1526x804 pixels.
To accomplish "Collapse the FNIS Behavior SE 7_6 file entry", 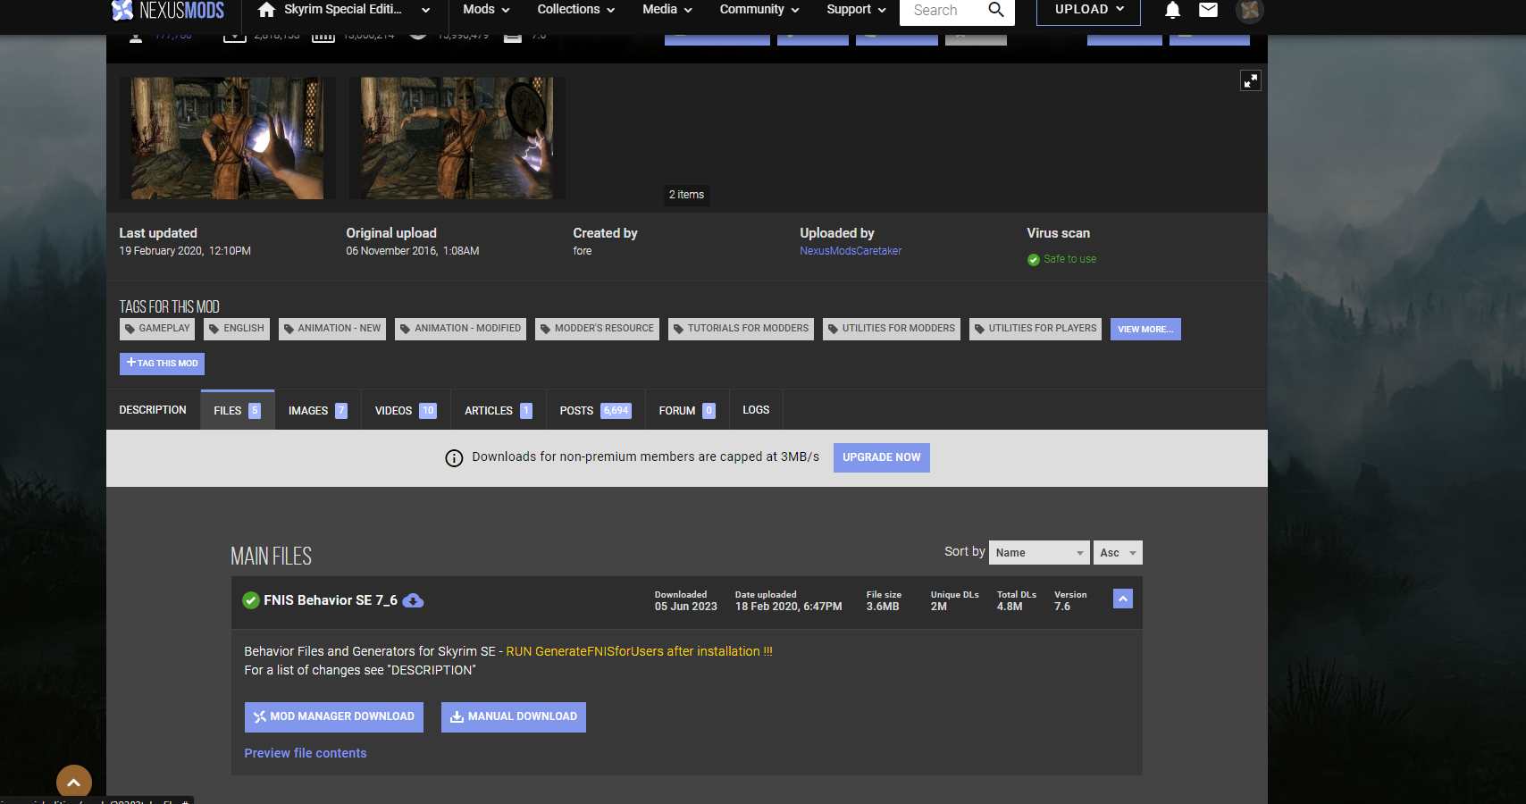I will [x=1123, y=599].
